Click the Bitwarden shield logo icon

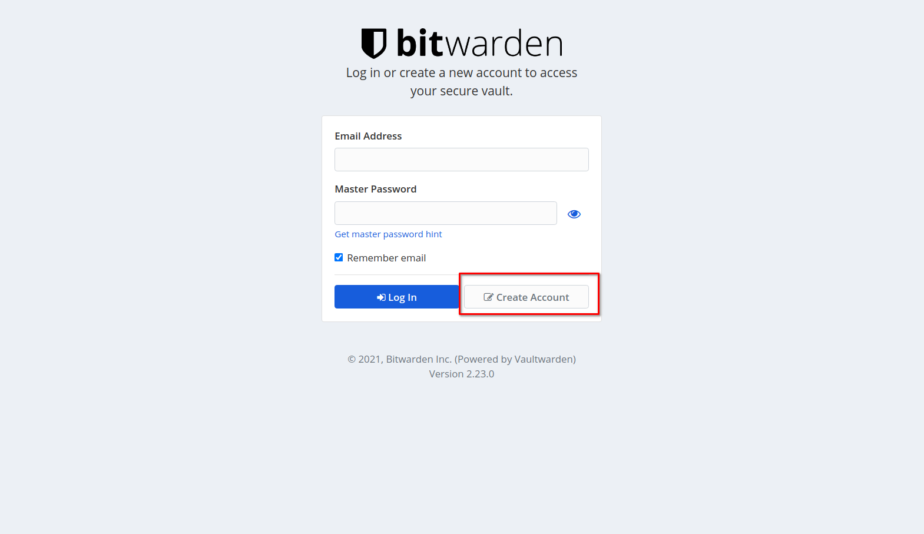click(373, 44)
